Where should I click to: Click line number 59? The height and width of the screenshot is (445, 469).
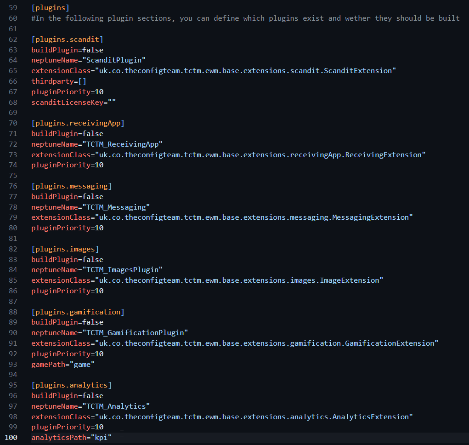click(13, 8)
